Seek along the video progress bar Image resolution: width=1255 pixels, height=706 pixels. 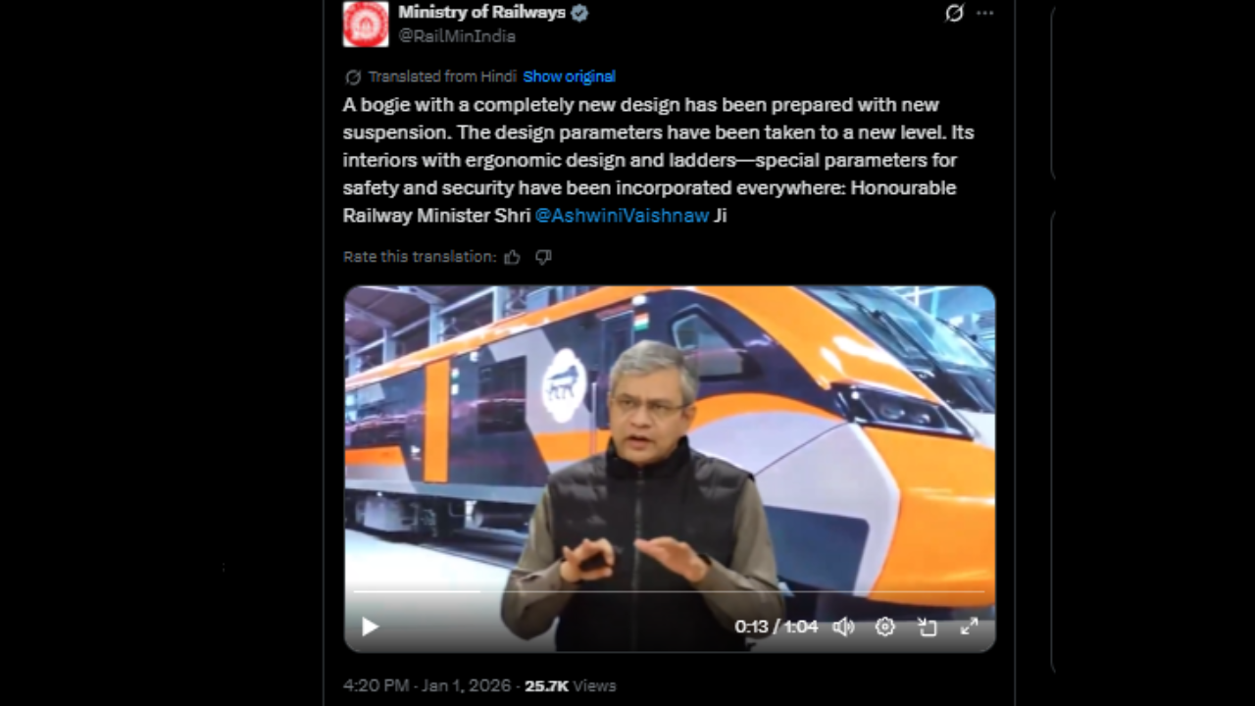670,591
